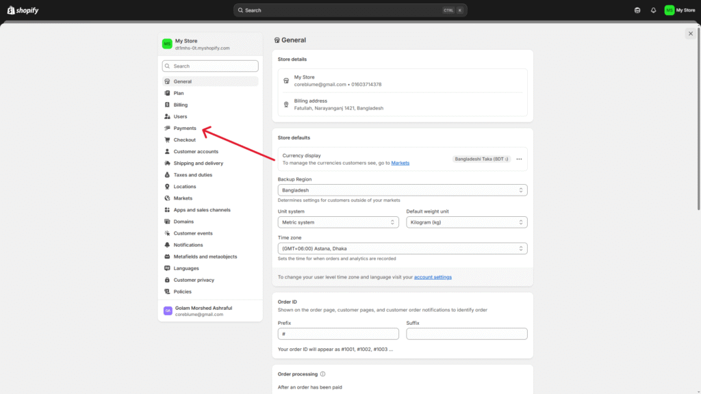Click the Checkout cart icon in sidebar

[167, 140]
